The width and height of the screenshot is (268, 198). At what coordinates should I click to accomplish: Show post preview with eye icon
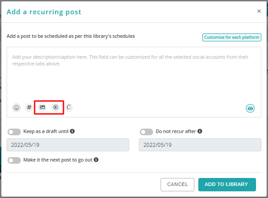250,108
